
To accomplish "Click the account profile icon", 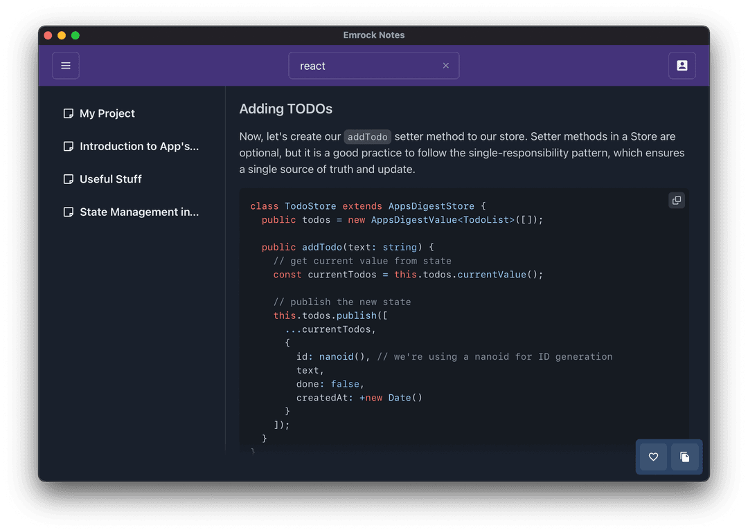I will (682, 66).
